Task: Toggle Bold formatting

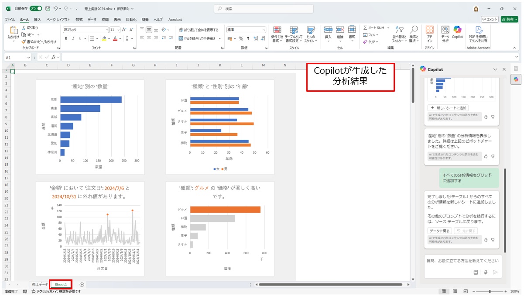Action: (x=66, y=38)
